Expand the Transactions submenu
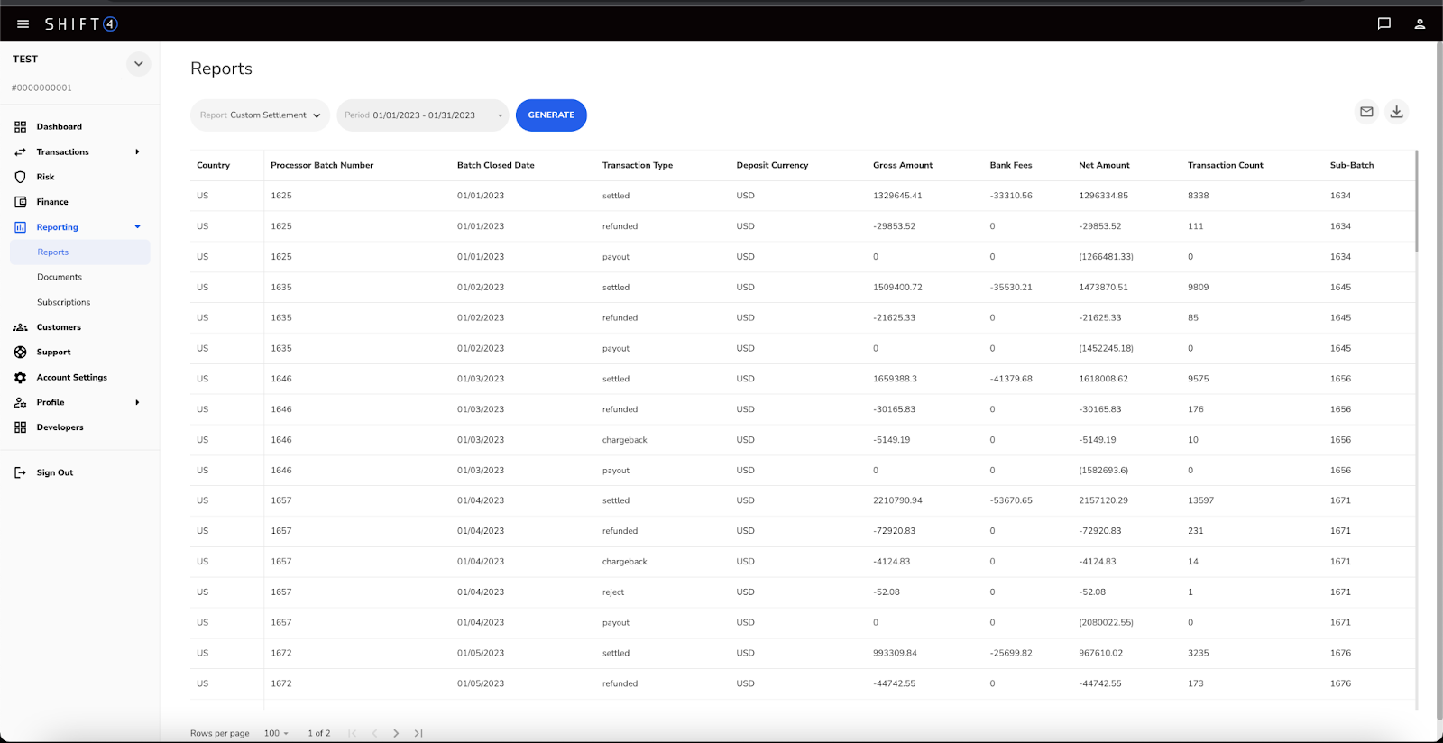 137,152
